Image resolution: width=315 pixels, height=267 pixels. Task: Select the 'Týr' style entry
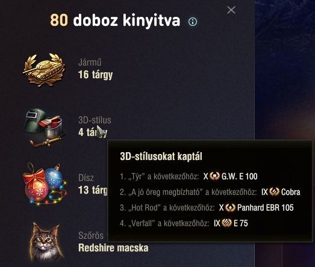[189, 176]
